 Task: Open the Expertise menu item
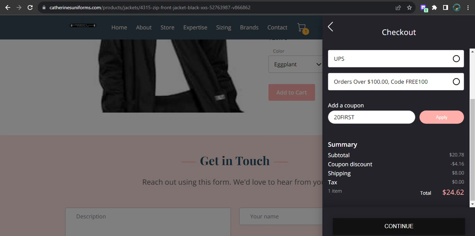[195, 28]
